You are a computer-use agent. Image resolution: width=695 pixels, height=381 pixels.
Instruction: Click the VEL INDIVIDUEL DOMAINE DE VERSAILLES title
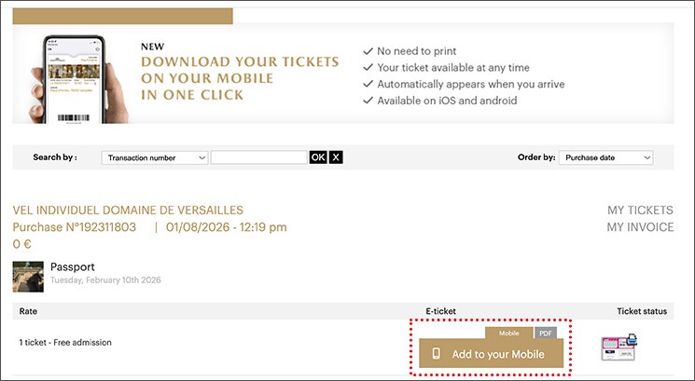[x=128, y=211]
